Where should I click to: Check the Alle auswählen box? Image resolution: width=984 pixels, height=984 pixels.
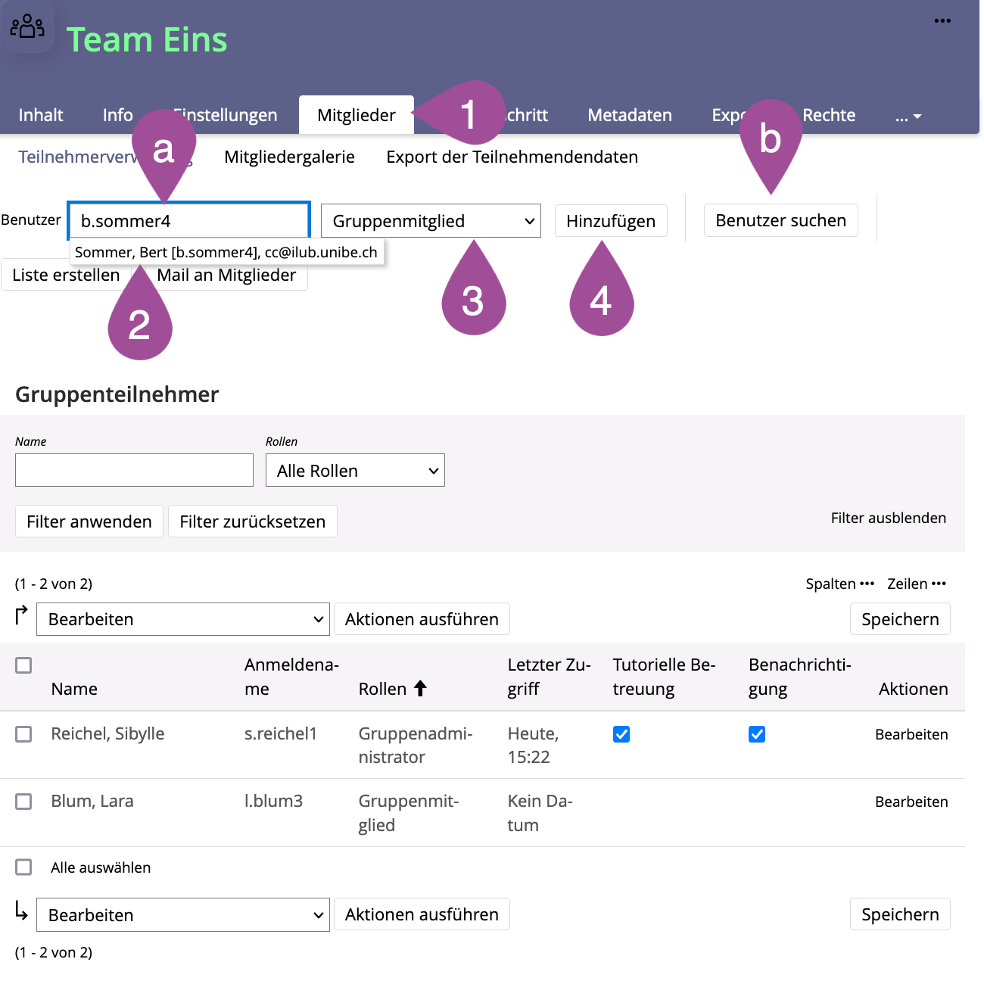point(24,867)
